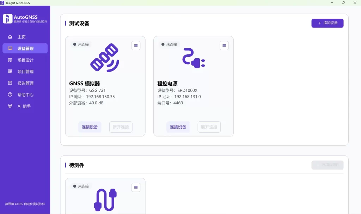Click 未连接 status on 待测件 card

pyautogui.click(x=81, y=186)
